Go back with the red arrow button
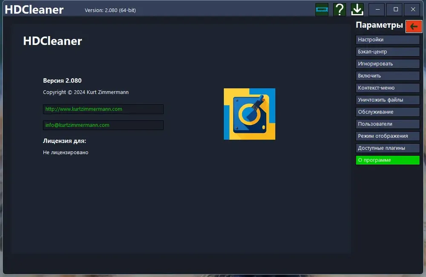The image size is (426, 277). (414, 26)
